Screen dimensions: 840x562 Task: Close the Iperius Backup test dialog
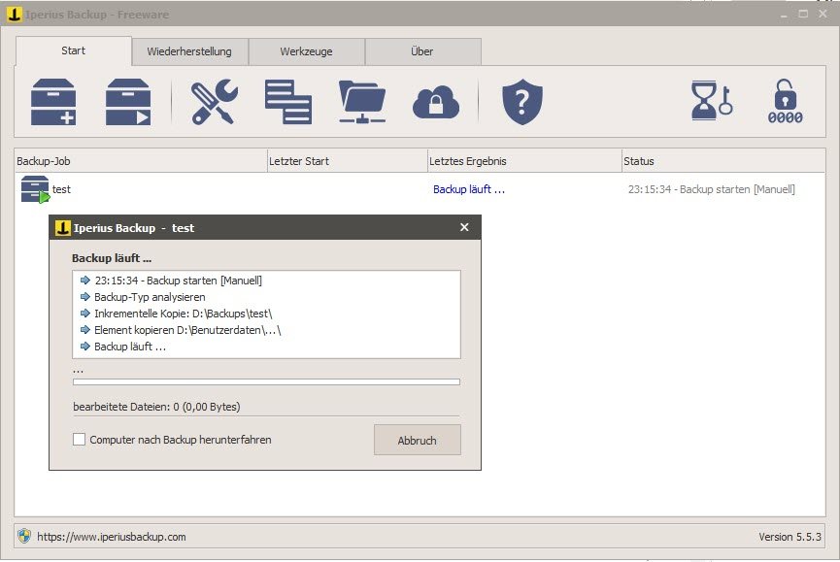464,227
